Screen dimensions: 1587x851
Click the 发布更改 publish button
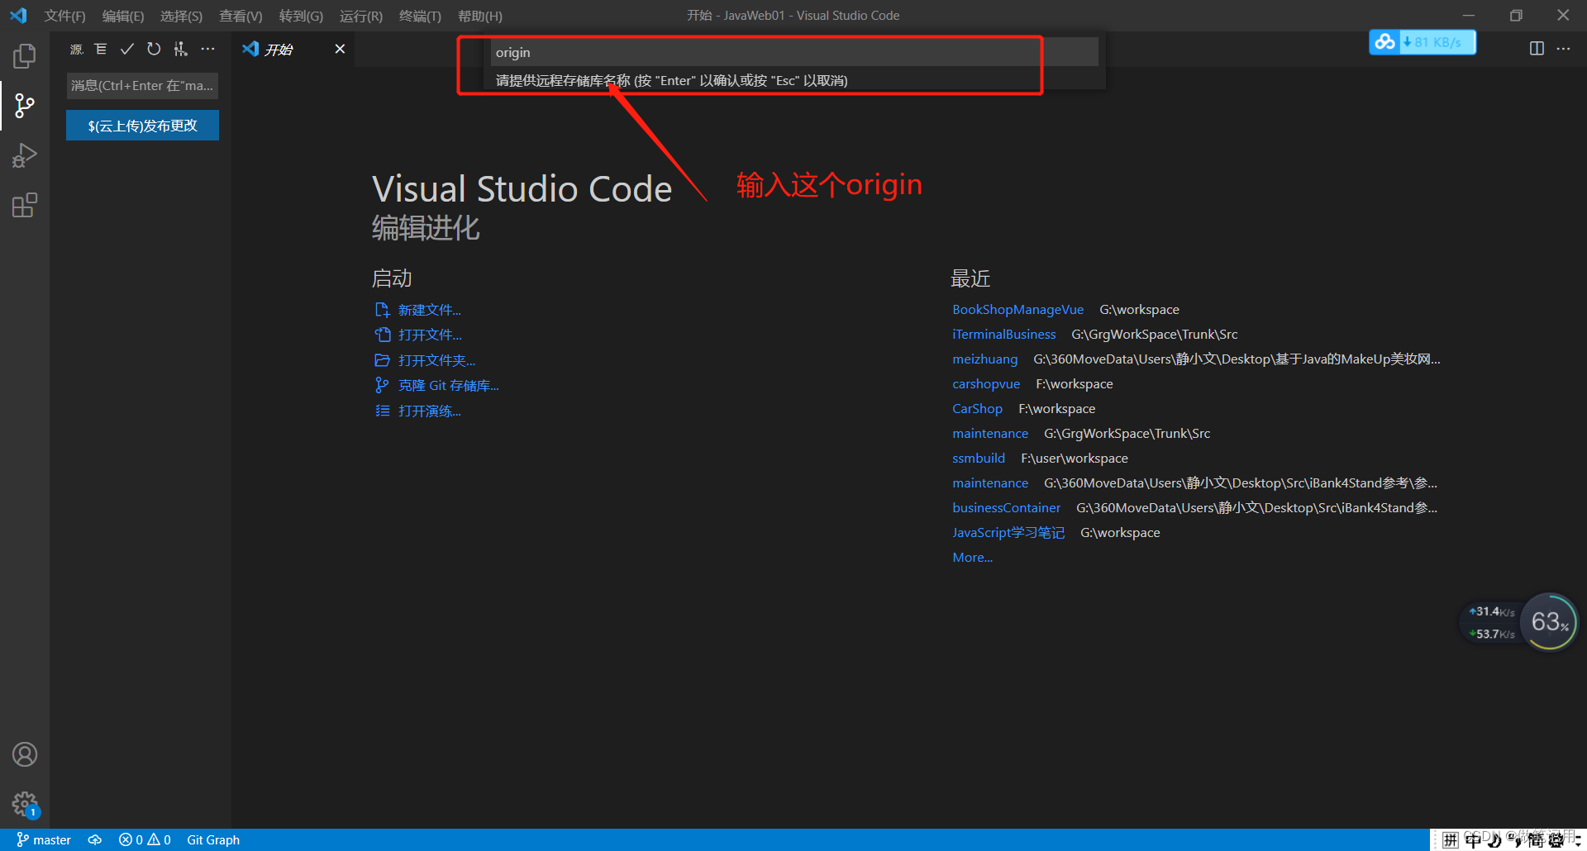click(142, 126)
